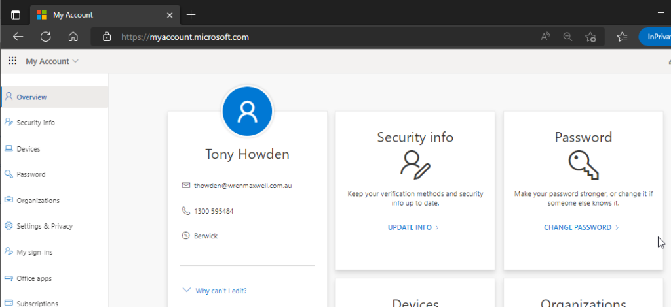Open Organizations in the sidebar

click(x=55, y=201)
